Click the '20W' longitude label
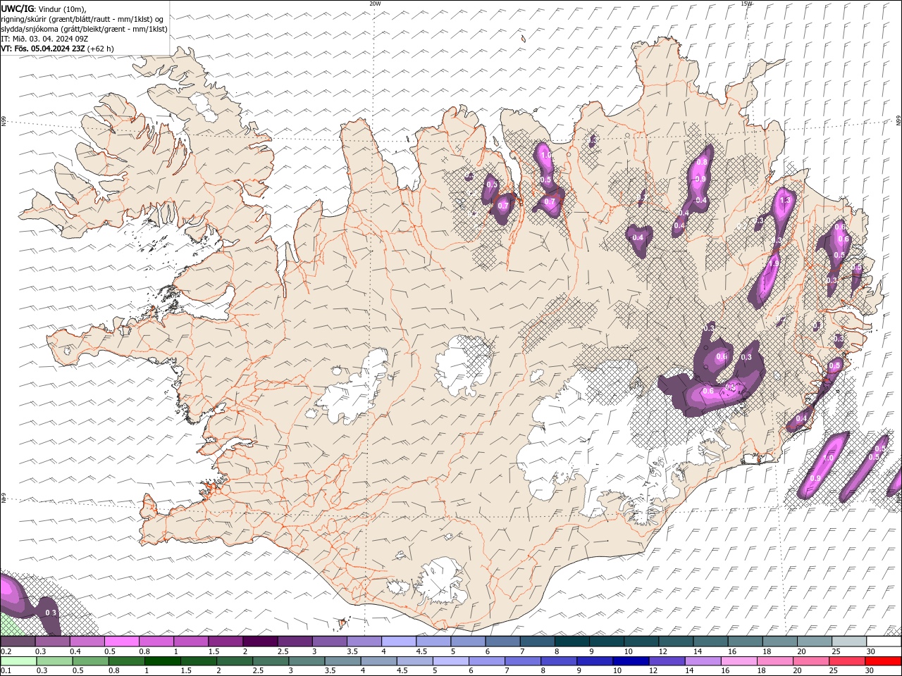 click(x=375, y=4)
